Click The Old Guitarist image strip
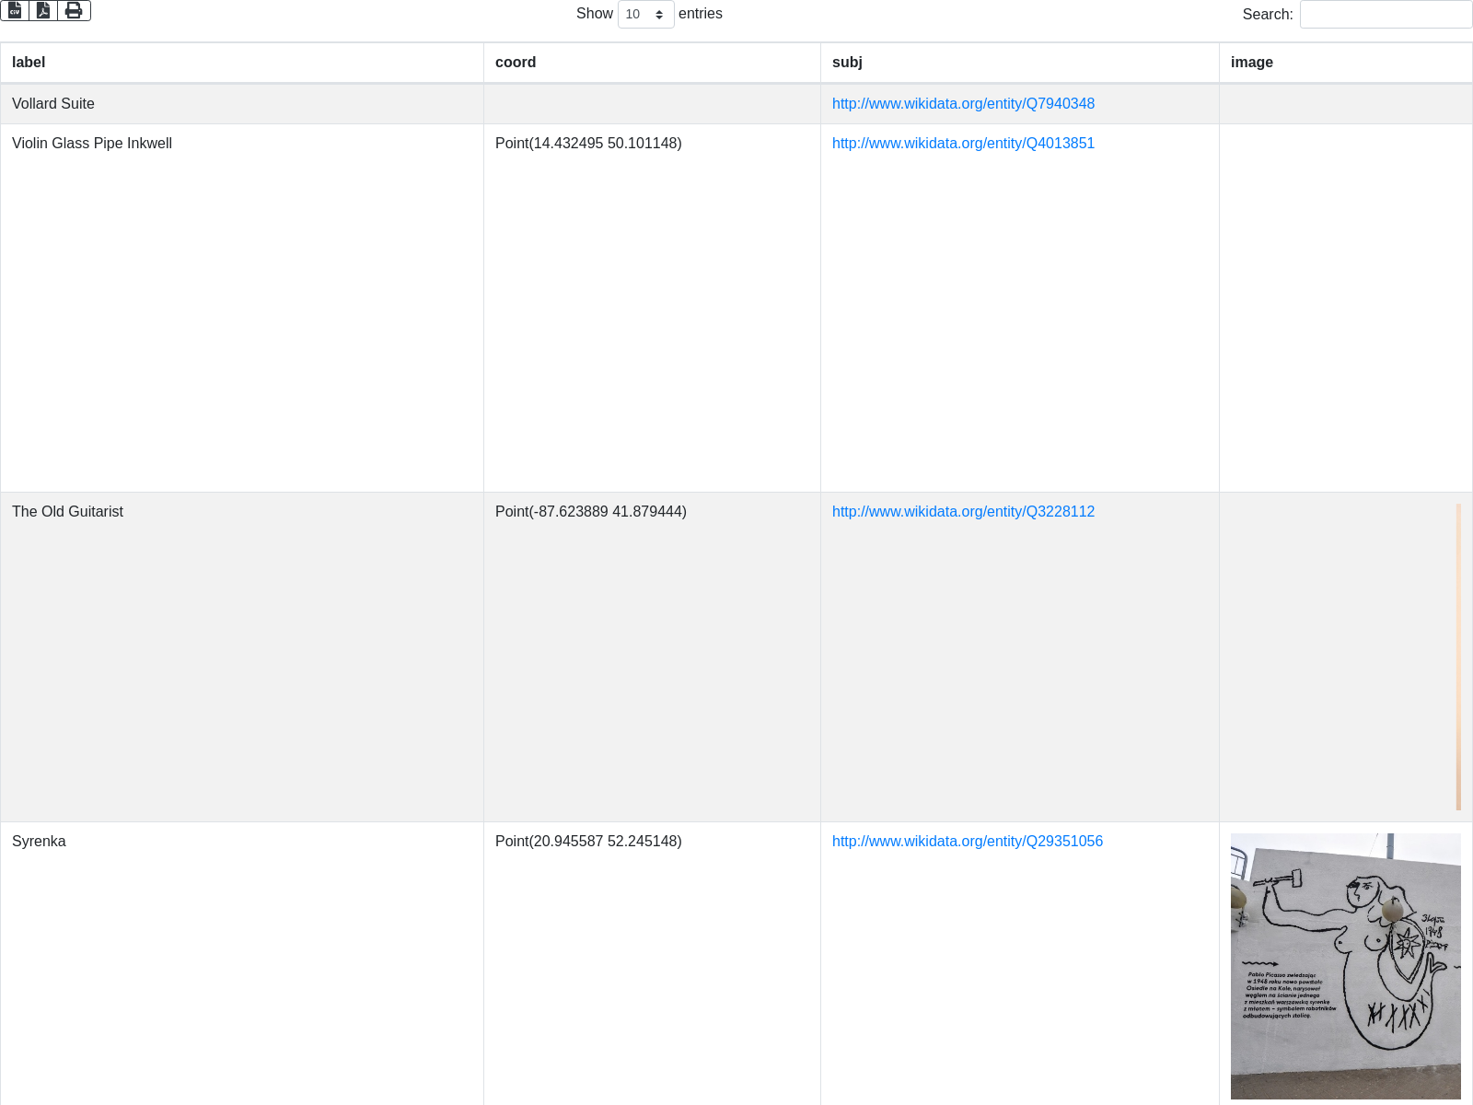Screen dimensions: 1473x1105 1458,657
